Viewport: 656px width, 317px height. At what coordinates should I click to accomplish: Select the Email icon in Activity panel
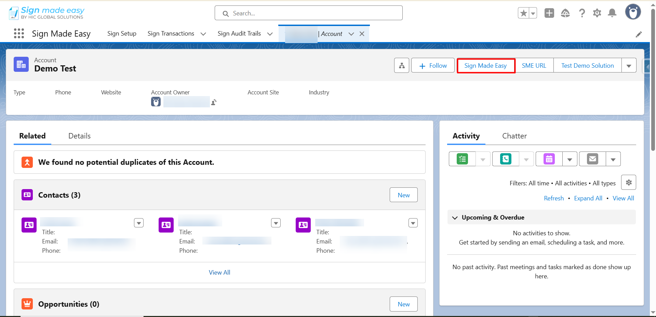592,159
